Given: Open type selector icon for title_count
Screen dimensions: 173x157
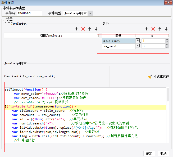Looking at the screenshot, I should (x=138, y=41).
